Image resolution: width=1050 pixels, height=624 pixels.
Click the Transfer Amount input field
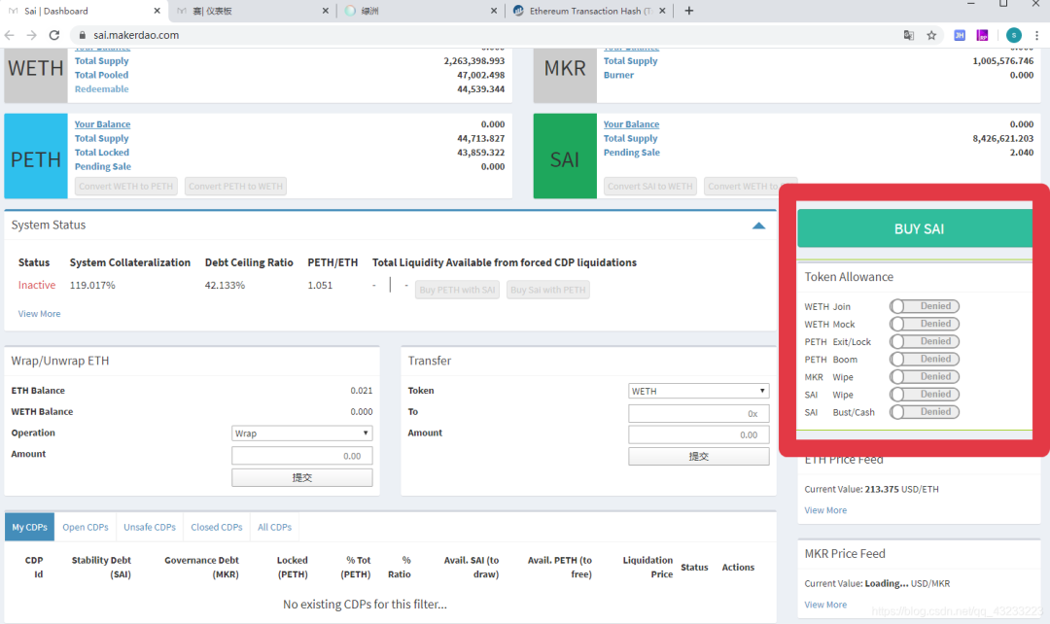point(698,434)
